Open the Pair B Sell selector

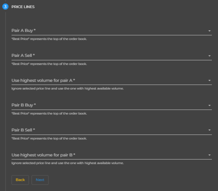coord(112,130)
